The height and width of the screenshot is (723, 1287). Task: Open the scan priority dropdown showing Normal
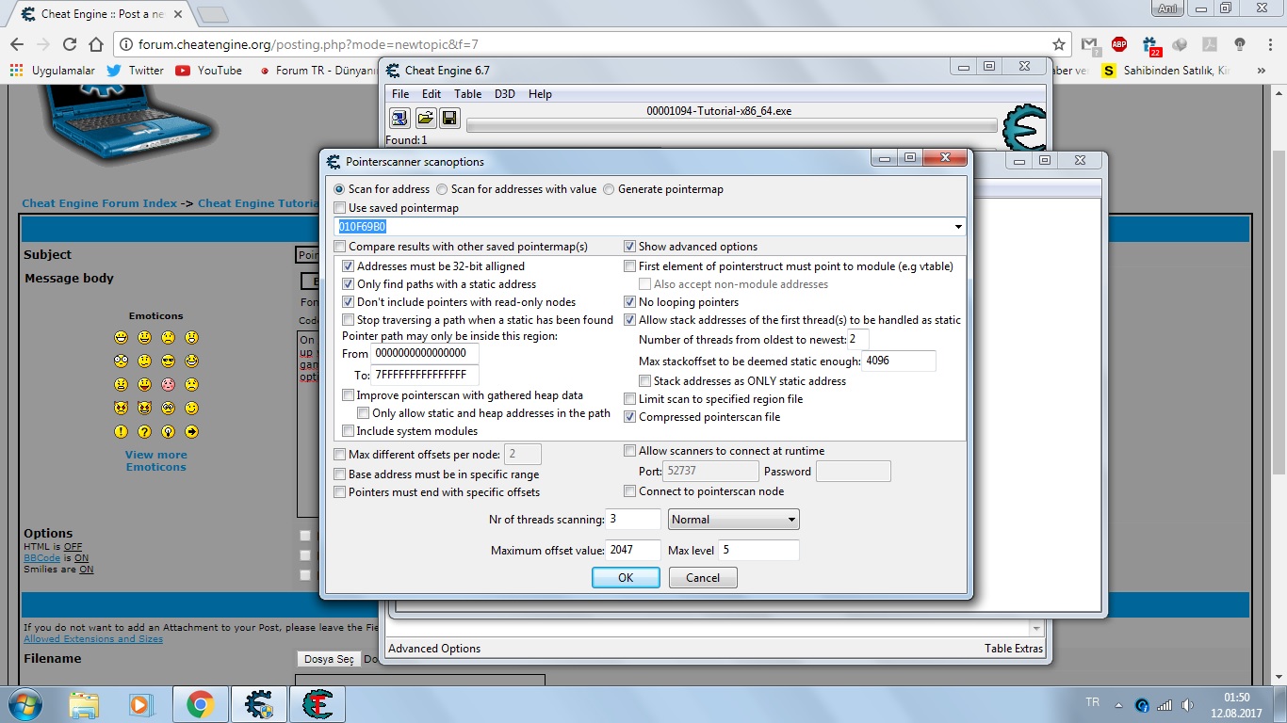[791, 519]
